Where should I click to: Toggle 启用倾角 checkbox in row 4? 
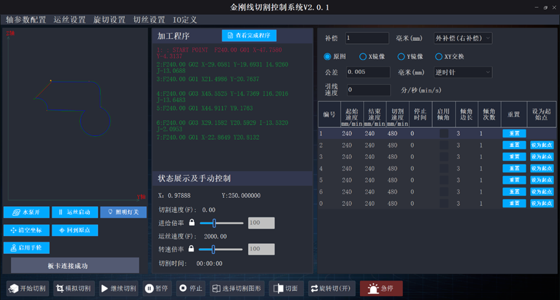444,168
